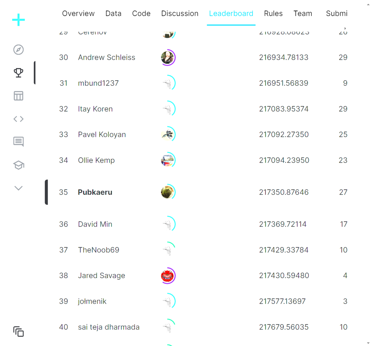The height and width of the screenshot is (346, 371).
Task: Click the scroll-down arrow on the scrollbar
Action: [368, 342]
